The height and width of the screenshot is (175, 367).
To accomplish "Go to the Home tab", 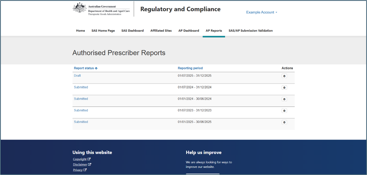I will tap(81, 31).
